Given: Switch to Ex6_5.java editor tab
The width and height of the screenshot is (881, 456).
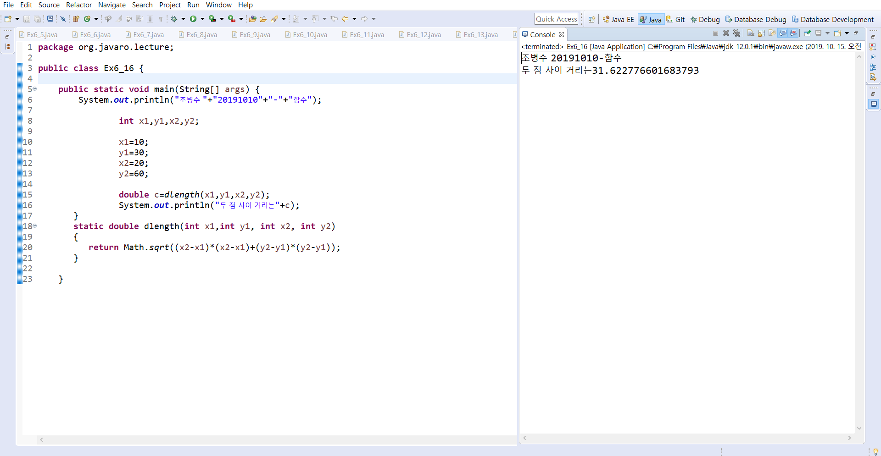Looking at the screenshot, I should coord(39,34).
